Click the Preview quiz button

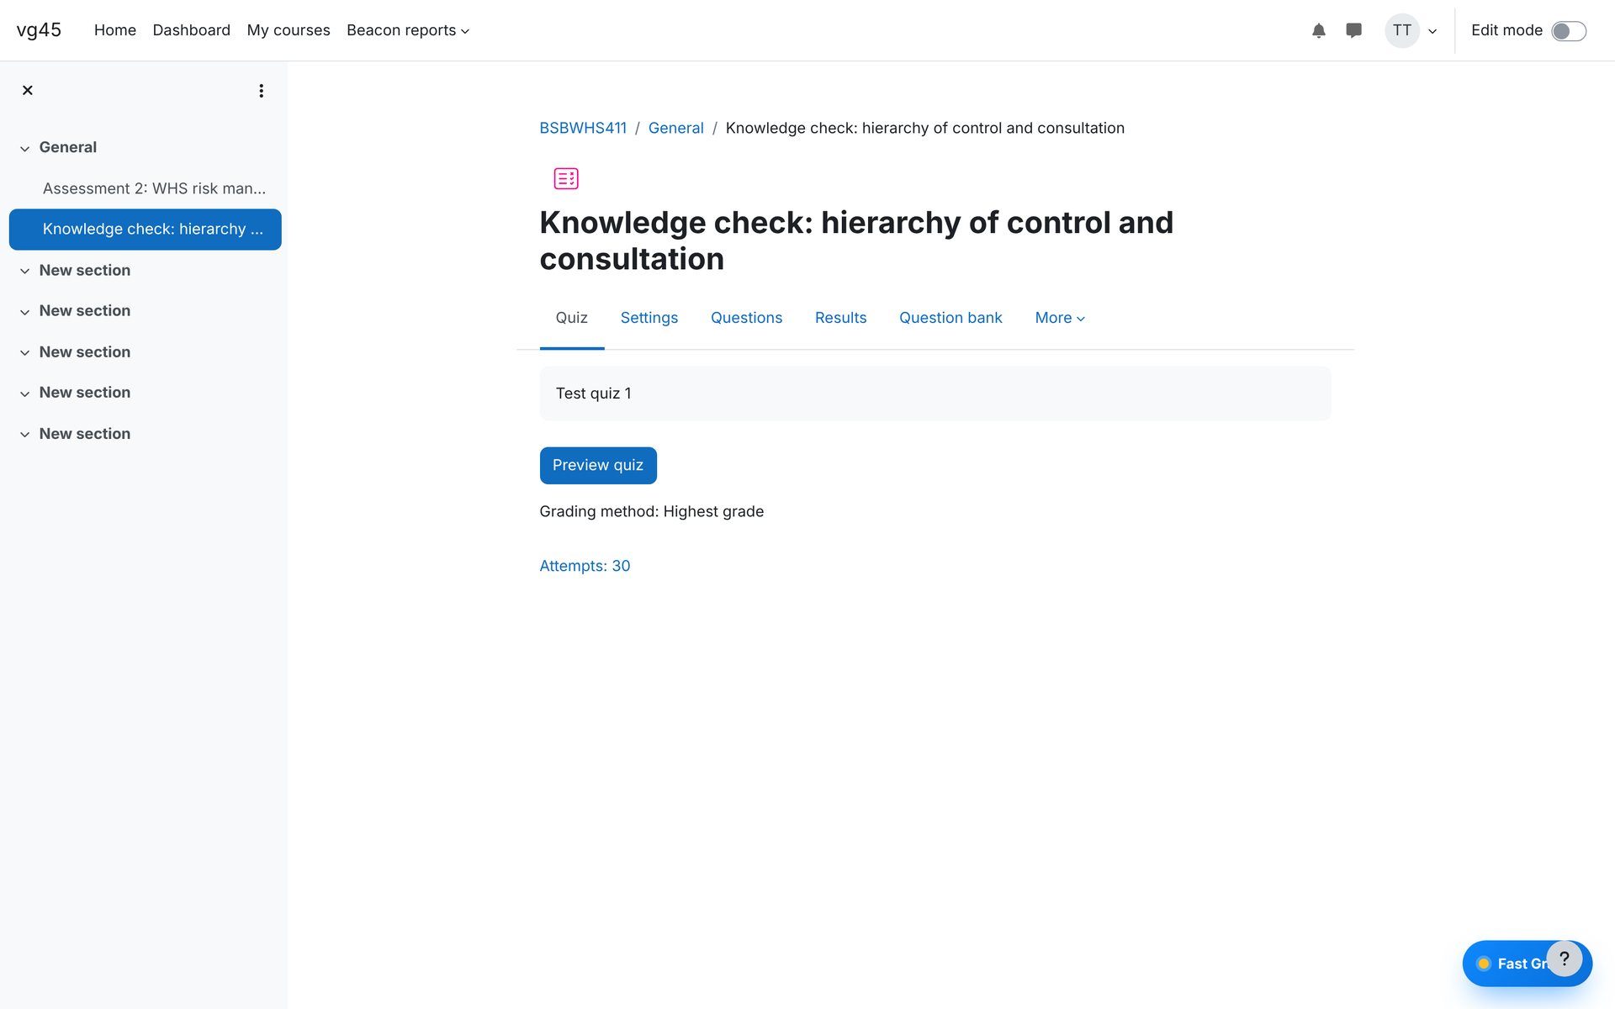598,465
